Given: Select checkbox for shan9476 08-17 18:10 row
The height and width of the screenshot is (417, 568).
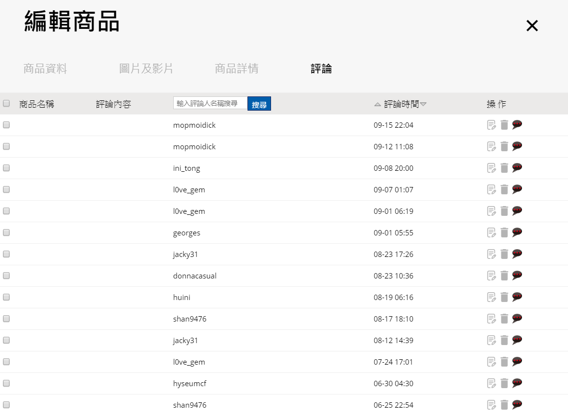Looking at the screenshot, I should 6,319.
